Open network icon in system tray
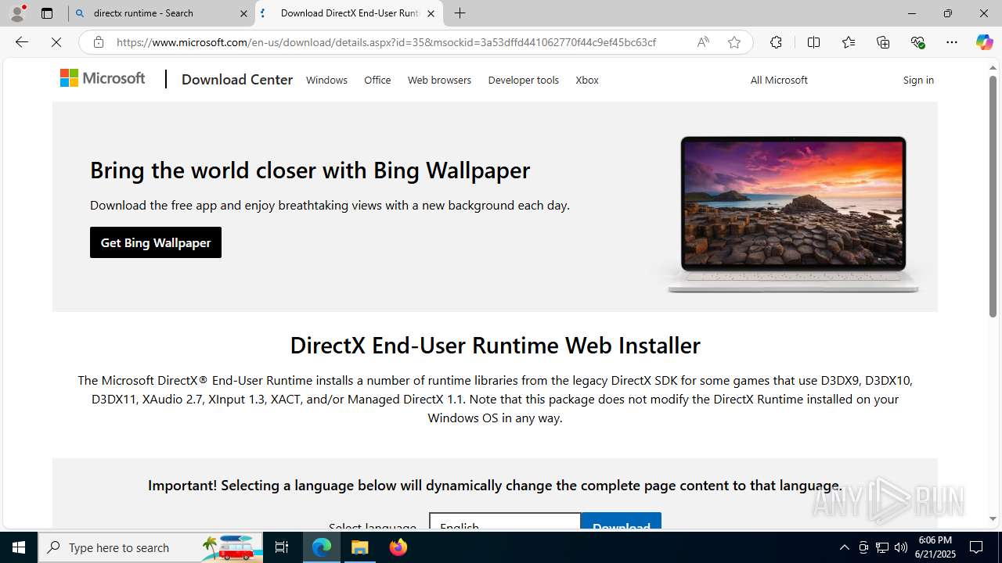The image size is (1002, 563). (x=882, y=547)
